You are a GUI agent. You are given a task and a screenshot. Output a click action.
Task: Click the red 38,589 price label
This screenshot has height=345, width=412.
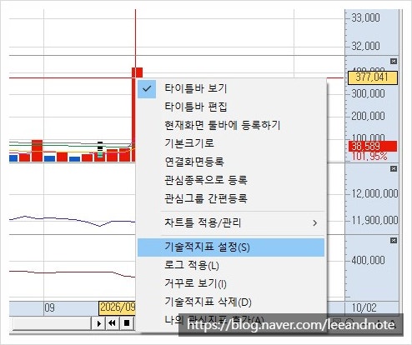tap(373, 146)
